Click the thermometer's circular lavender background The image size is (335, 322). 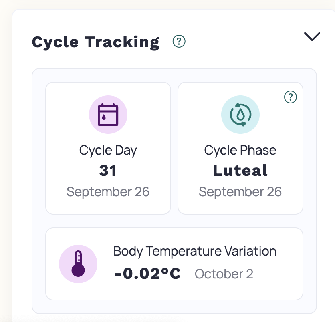point(78,264)
